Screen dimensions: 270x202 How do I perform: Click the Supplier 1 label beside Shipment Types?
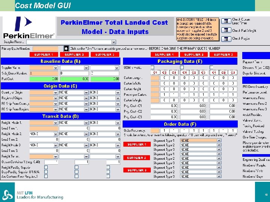click(x=137, y=144)
